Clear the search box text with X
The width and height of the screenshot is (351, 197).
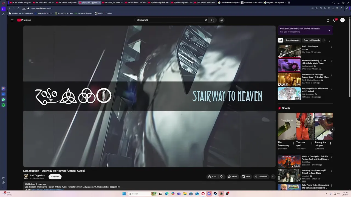pos(206,20)
